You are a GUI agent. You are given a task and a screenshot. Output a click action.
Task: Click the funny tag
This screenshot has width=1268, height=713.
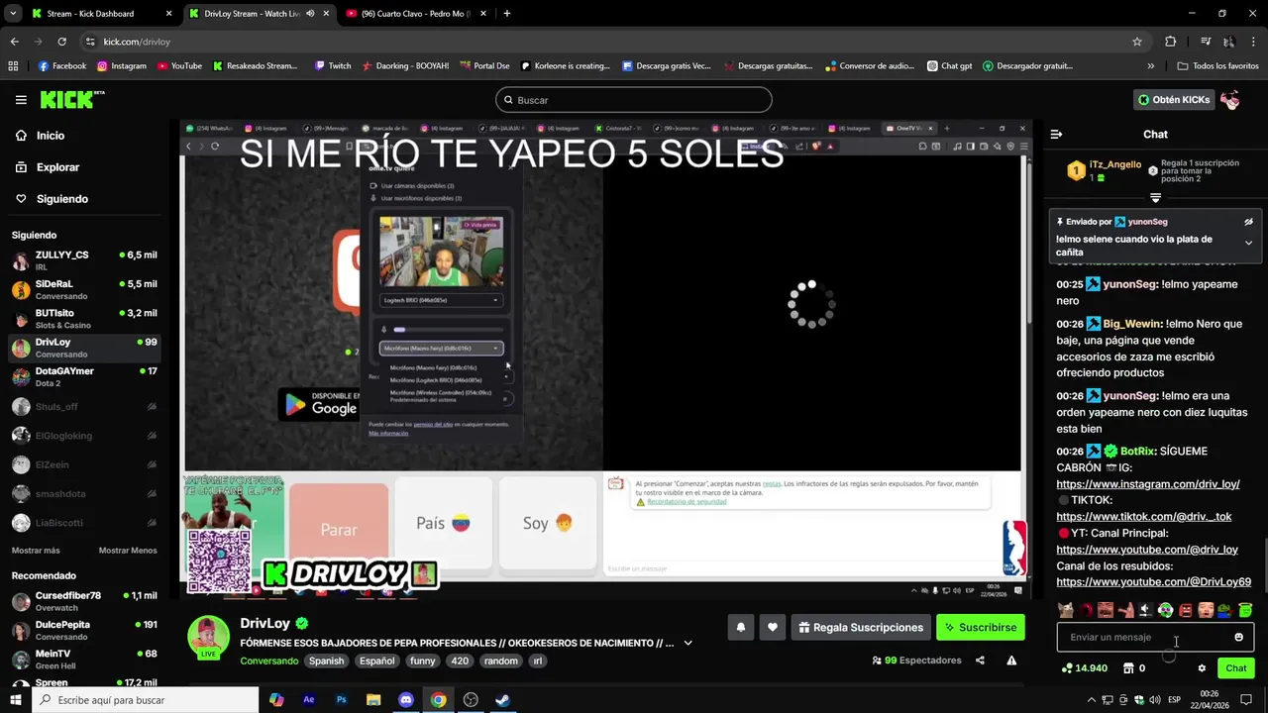pyautogui.click(x=422, y=661)
